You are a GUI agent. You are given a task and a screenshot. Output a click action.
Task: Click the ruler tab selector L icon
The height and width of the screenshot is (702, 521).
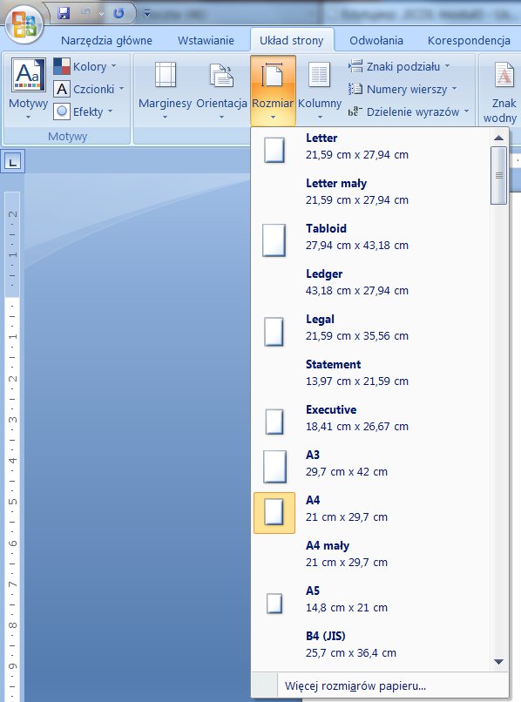pyautogui.click(x=13, y=161)
